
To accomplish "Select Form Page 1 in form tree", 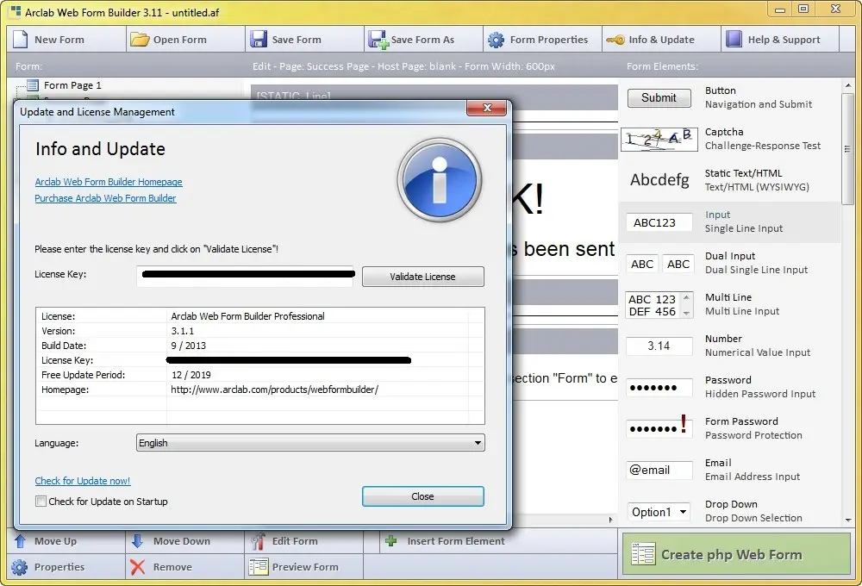I will pyautogui.click(x=72, y=85).
